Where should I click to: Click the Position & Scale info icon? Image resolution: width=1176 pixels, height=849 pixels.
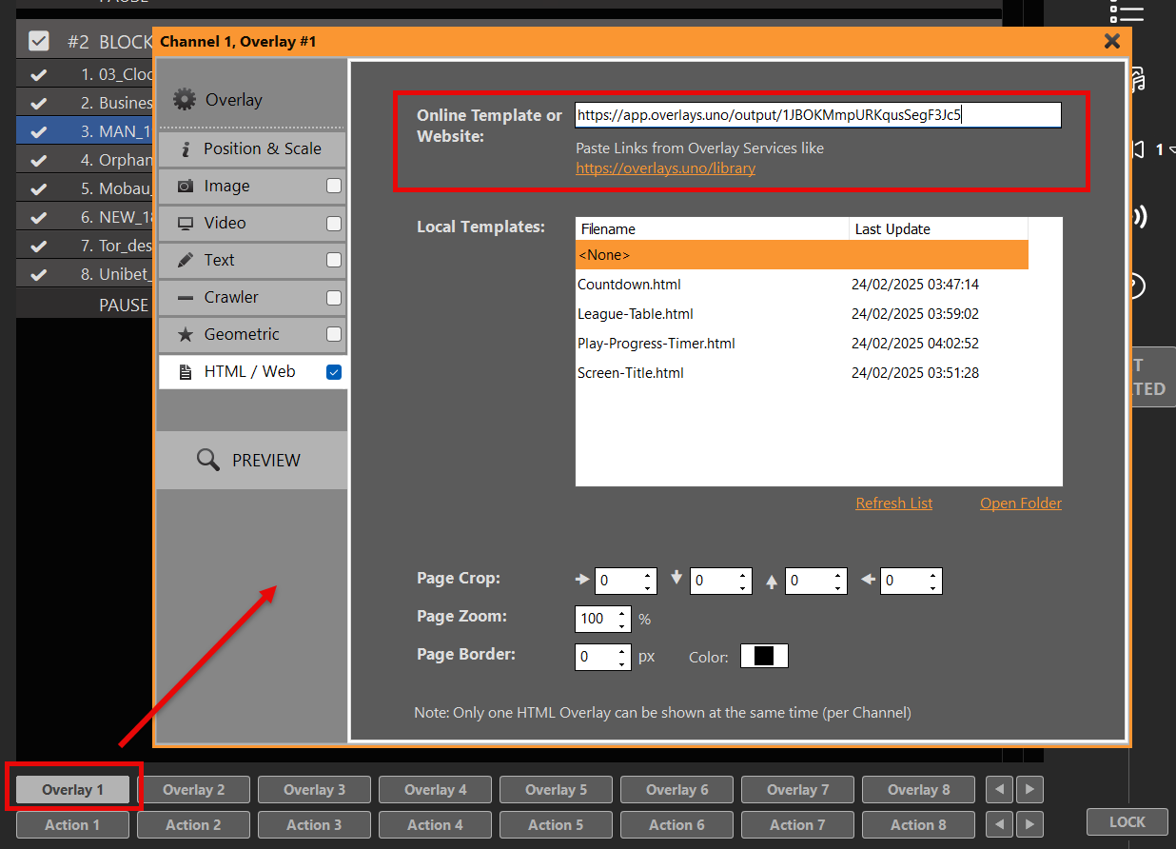tap(186, 149)
